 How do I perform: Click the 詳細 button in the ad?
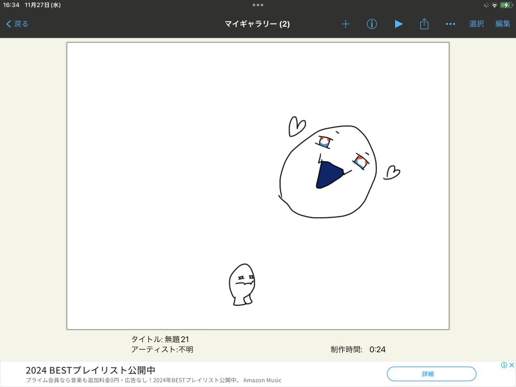point(431,374)
